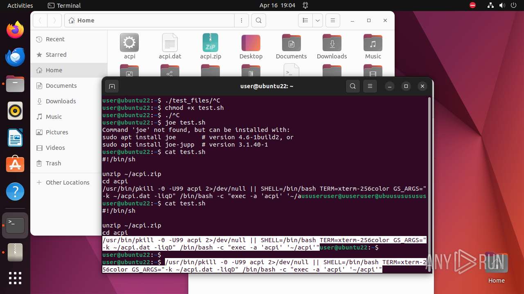Open clock and calendar panel

coord(277,5)
